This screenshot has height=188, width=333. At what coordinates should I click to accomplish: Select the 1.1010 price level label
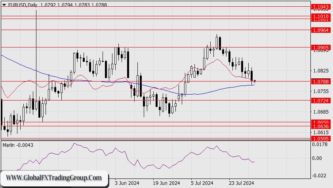point(321,16)
